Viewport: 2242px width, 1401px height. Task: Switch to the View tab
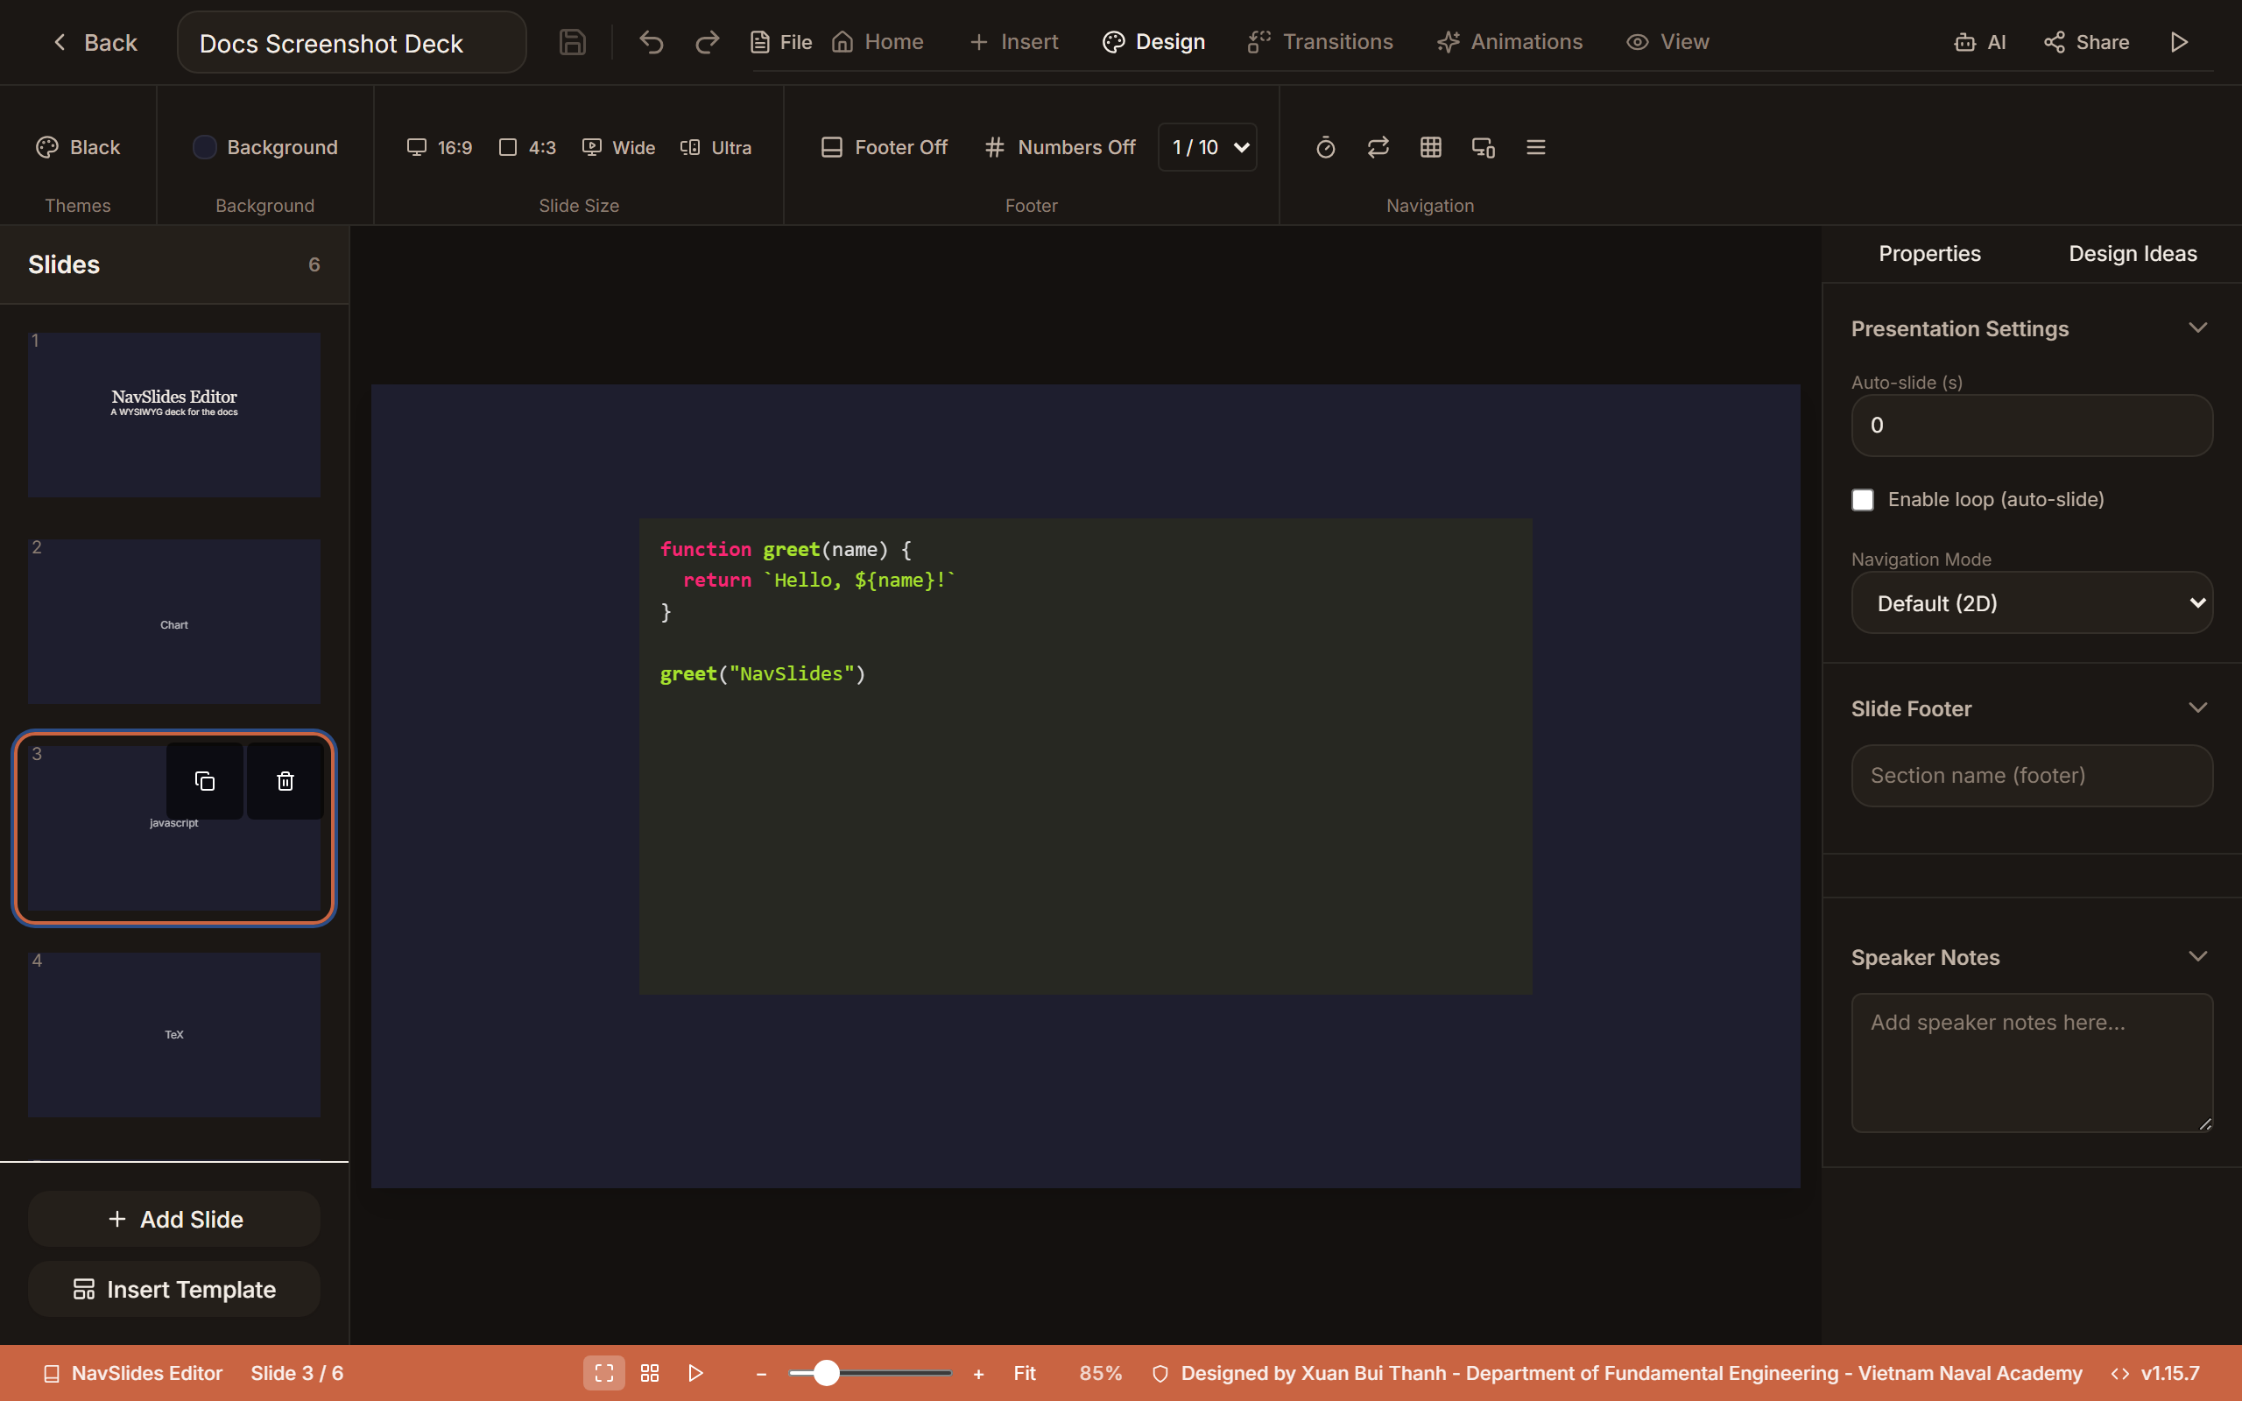1667,43
